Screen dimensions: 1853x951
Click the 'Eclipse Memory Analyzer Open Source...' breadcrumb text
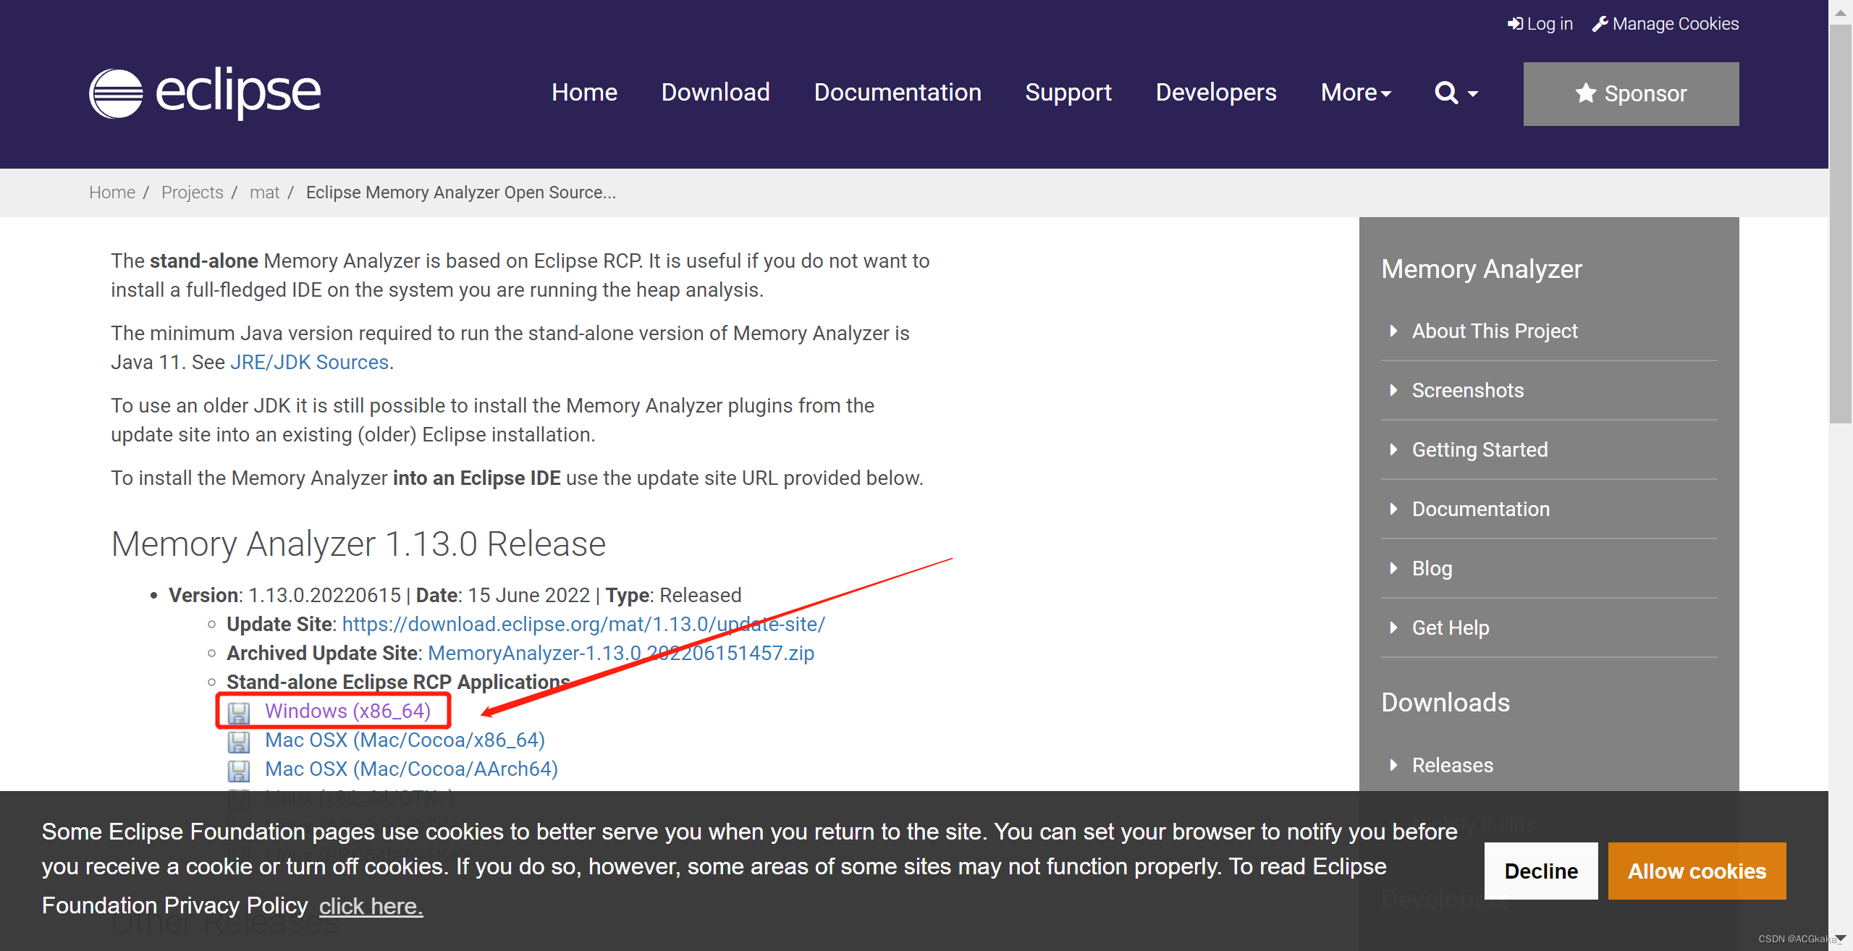460,193
